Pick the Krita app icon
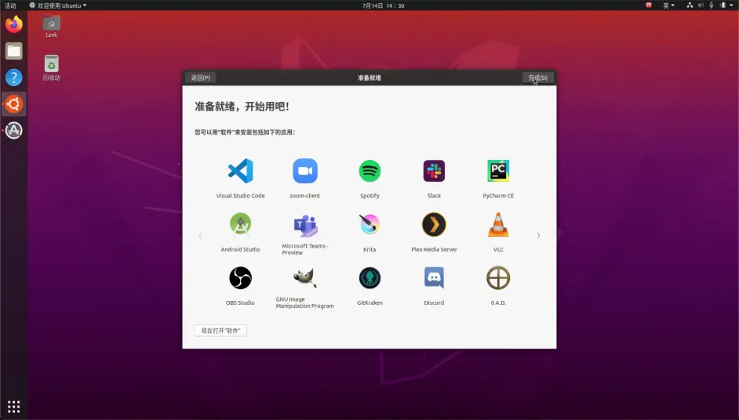Screen dimensions: 739x420 (x=369, y=225)
